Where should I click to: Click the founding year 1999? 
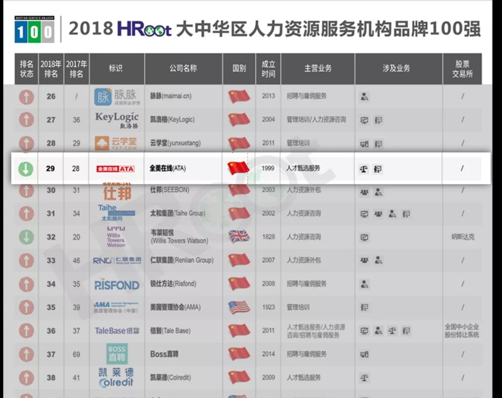pyautogui.click(x=268, y=168)
